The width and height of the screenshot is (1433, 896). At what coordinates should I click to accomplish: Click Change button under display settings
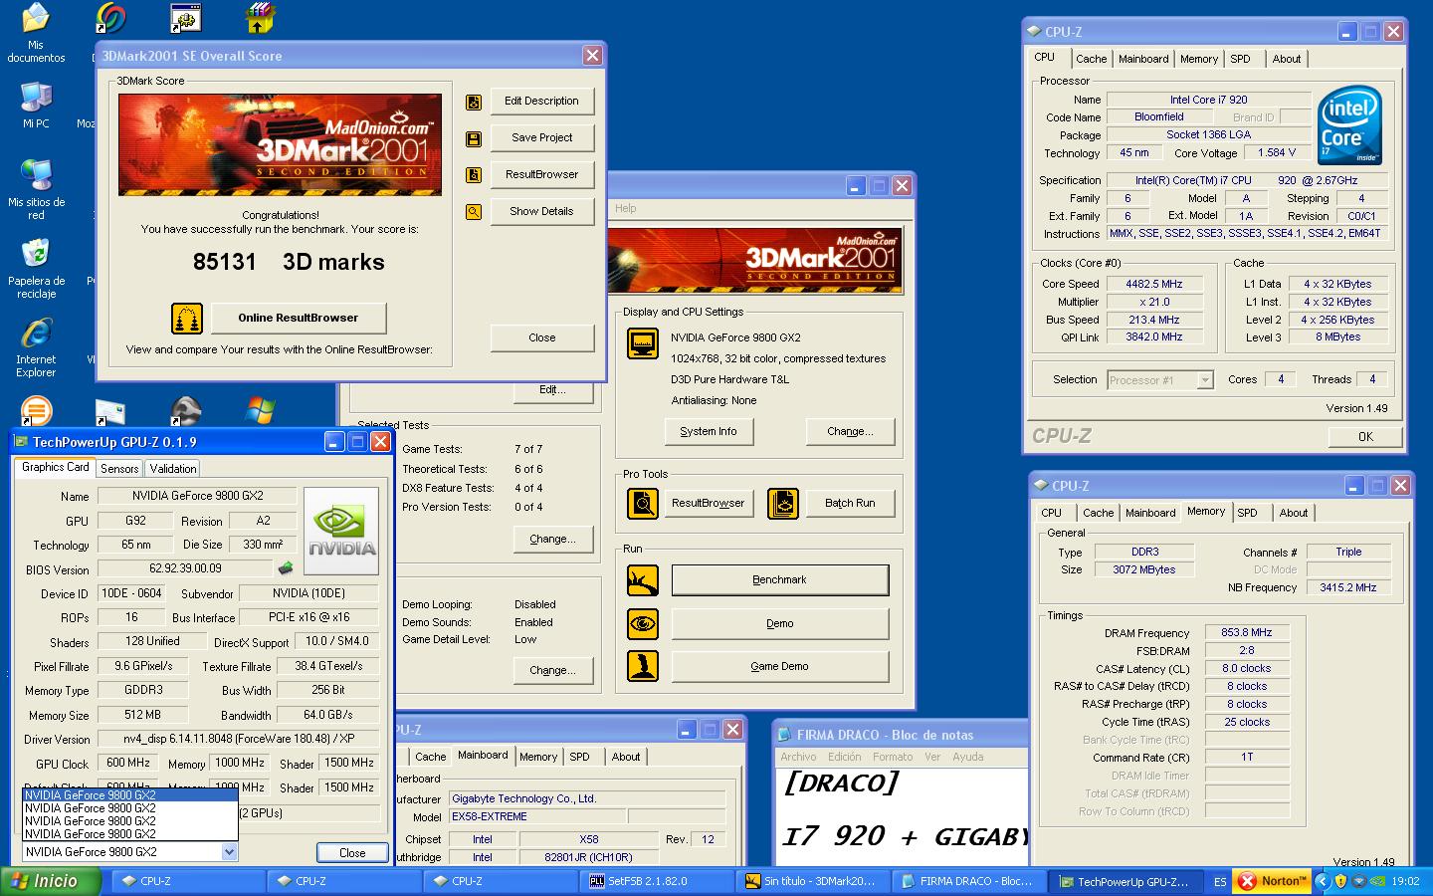tap(850, 432)
